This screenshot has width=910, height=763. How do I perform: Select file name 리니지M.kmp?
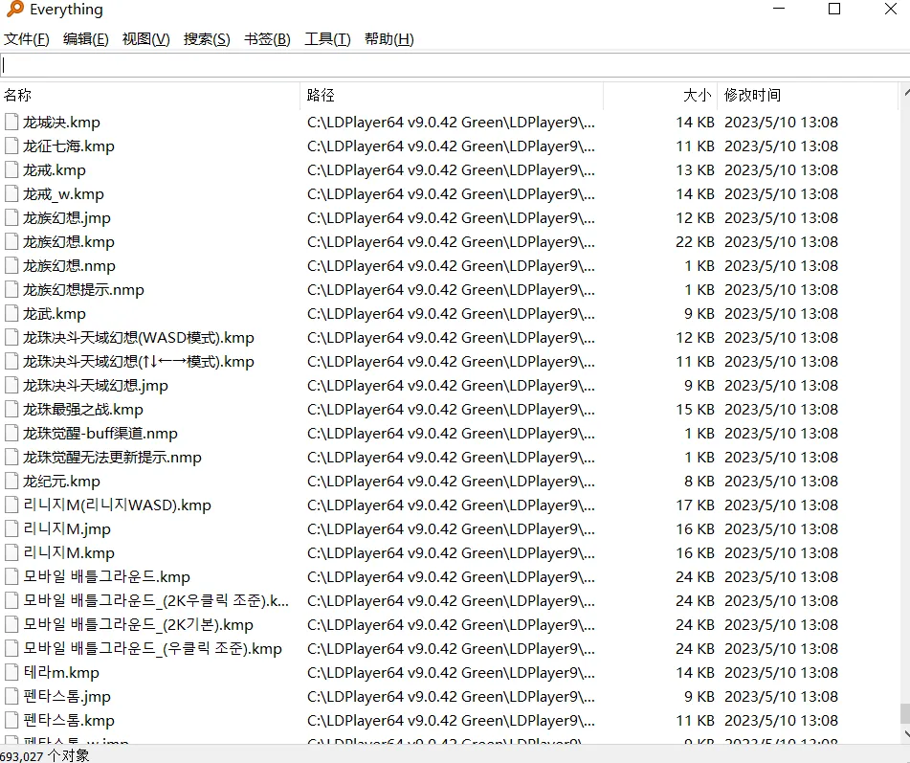(69, 552)
